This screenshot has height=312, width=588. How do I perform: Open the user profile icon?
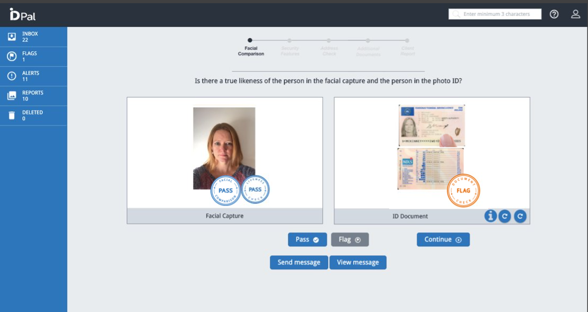click(x=575, y=14)
